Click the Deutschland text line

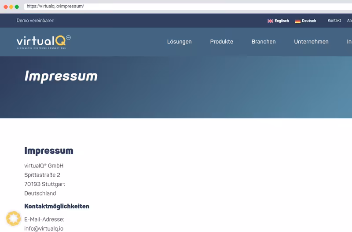(40, 193)
